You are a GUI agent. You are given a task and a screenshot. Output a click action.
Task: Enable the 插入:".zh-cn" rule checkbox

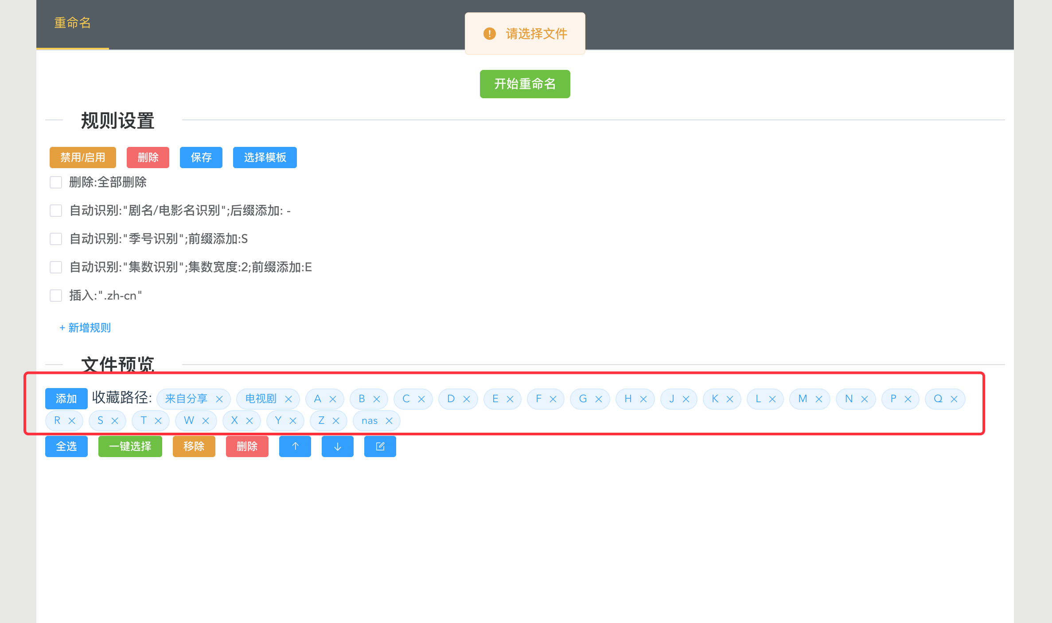56,296
